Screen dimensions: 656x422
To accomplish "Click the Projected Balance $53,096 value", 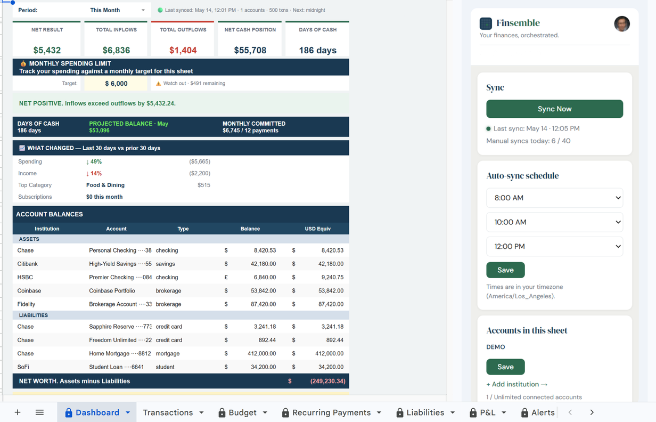I will tap(100, 131).
